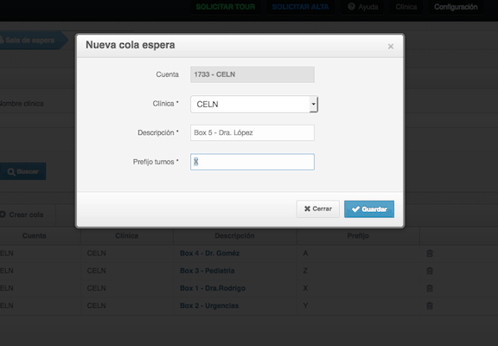Remove Box 1 - Dra.Rodrigo using trash icon

tap(430, 288)
